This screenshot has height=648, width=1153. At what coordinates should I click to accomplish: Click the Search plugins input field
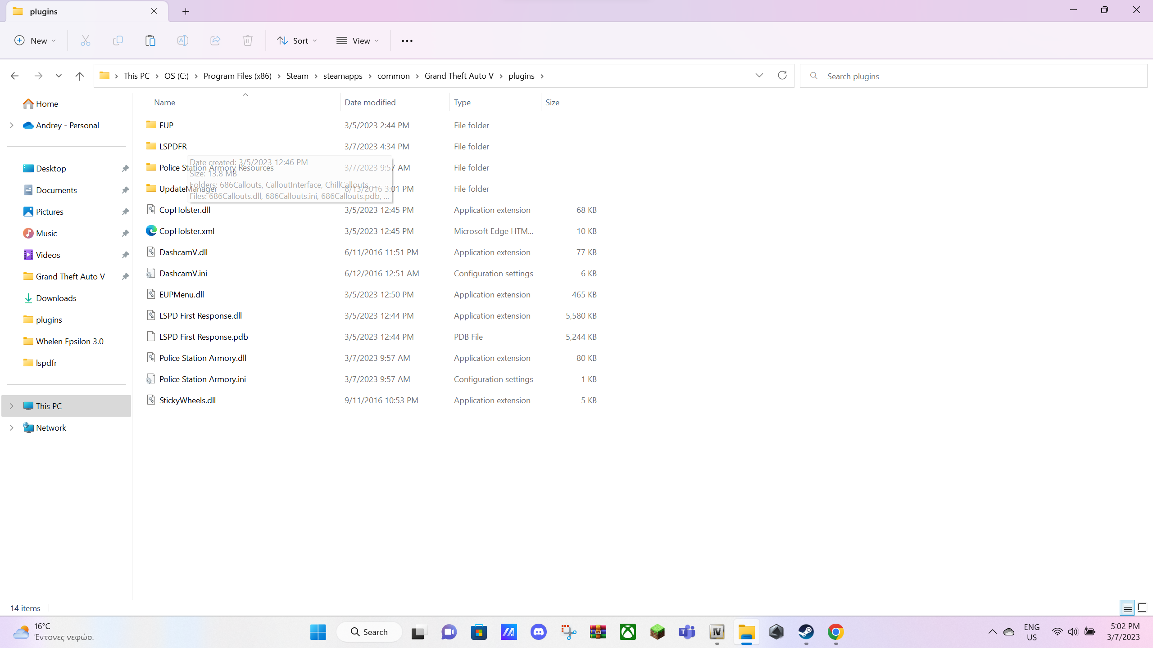click(973, 76)
